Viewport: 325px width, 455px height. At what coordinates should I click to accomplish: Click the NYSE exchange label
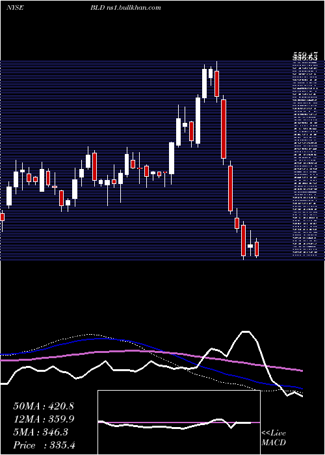15,8
